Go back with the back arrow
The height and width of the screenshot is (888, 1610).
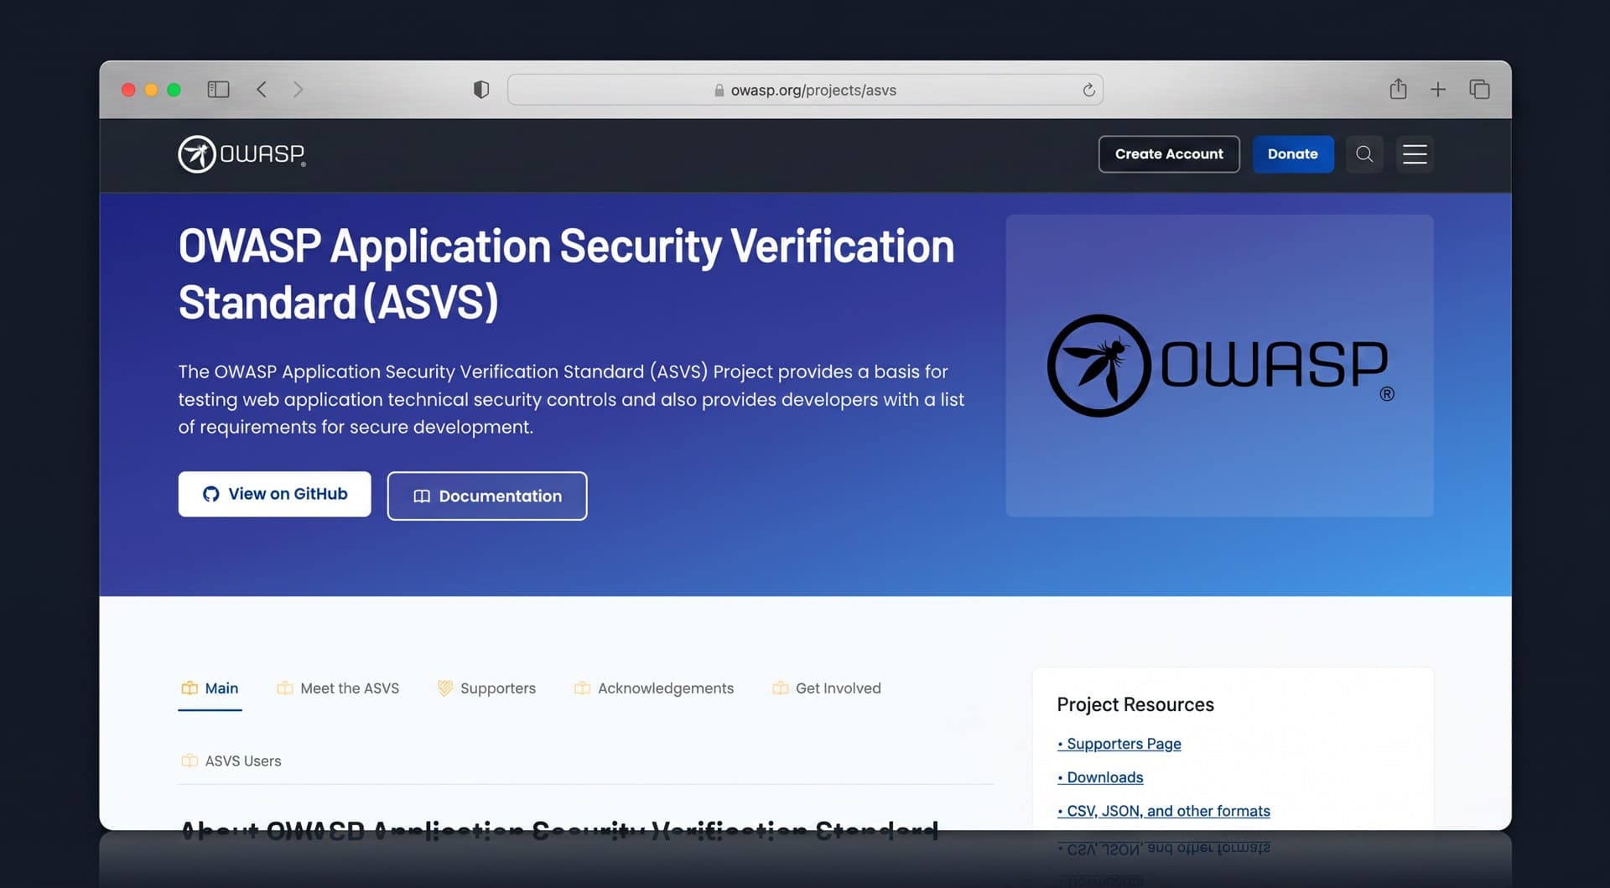[262, 89]
